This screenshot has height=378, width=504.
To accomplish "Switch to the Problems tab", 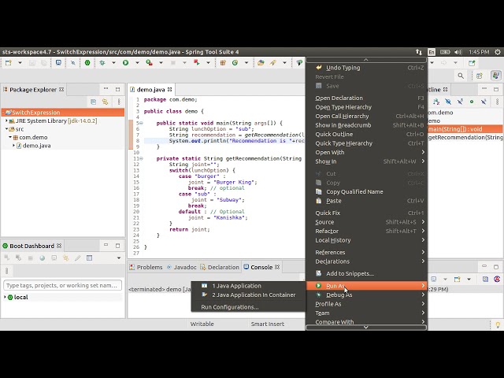I will click(x=146, y=267).
